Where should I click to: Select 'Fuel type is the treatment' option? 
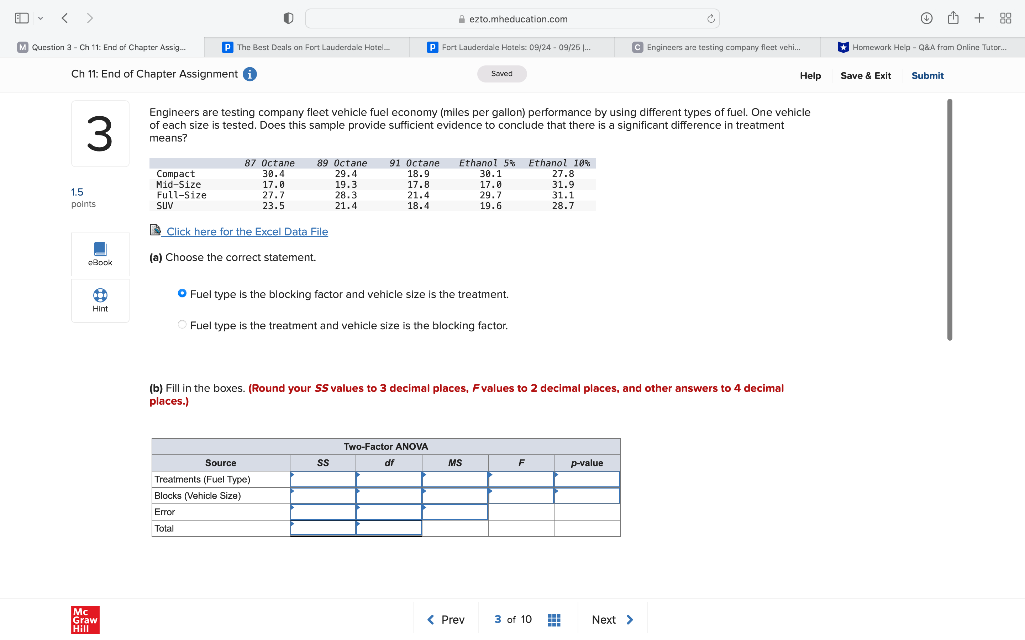(182, 325)
